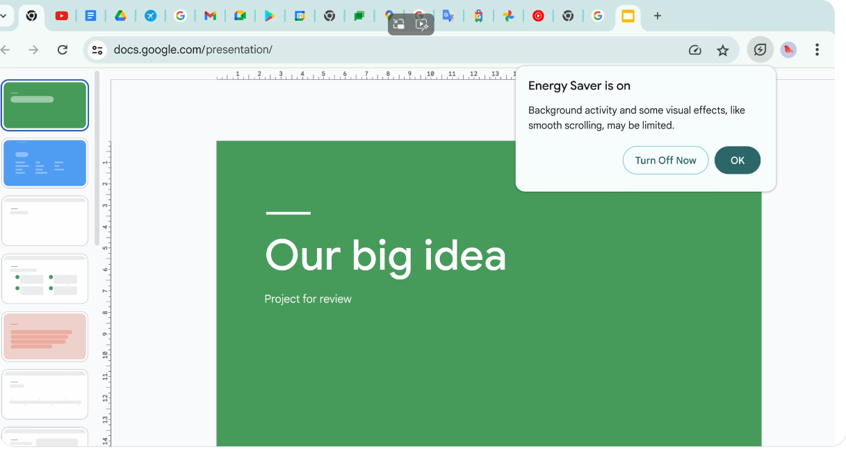Open the Google Meet tab
Viewport: 846px width, 449px height.
coord(240,16)
